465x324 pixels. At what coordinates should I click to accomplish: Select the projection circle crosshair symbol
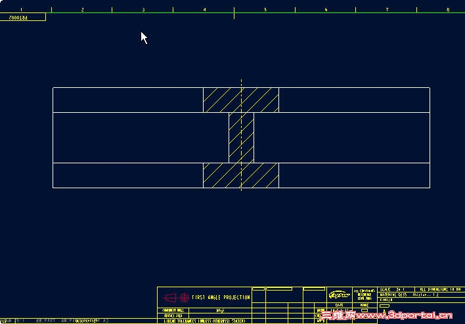(x=185, y=297)
